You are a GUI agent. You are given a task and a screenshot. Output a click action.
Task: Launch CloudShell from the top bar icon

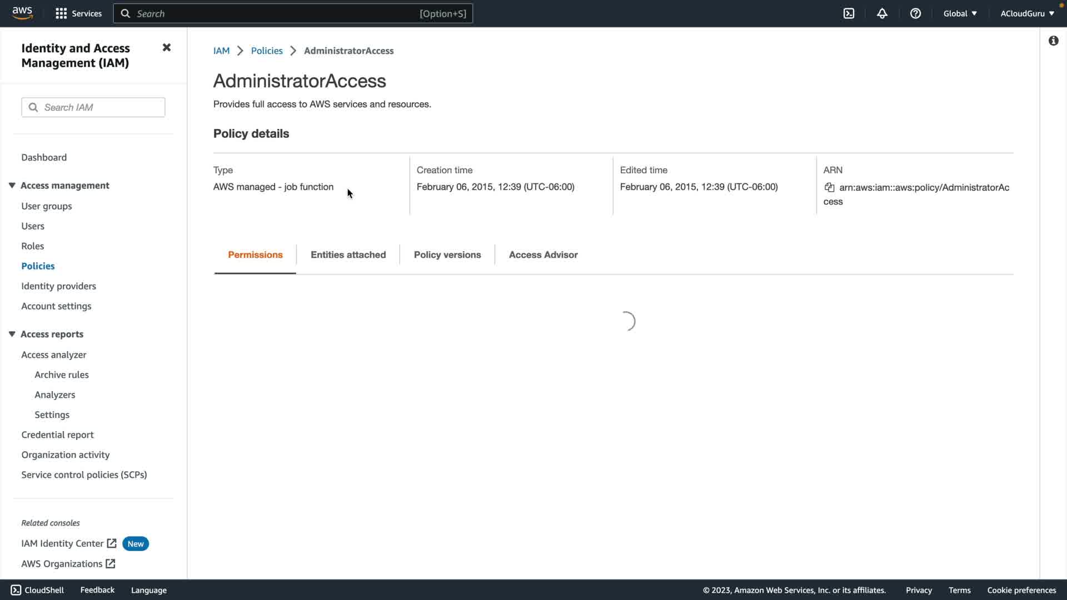[849, 13]
